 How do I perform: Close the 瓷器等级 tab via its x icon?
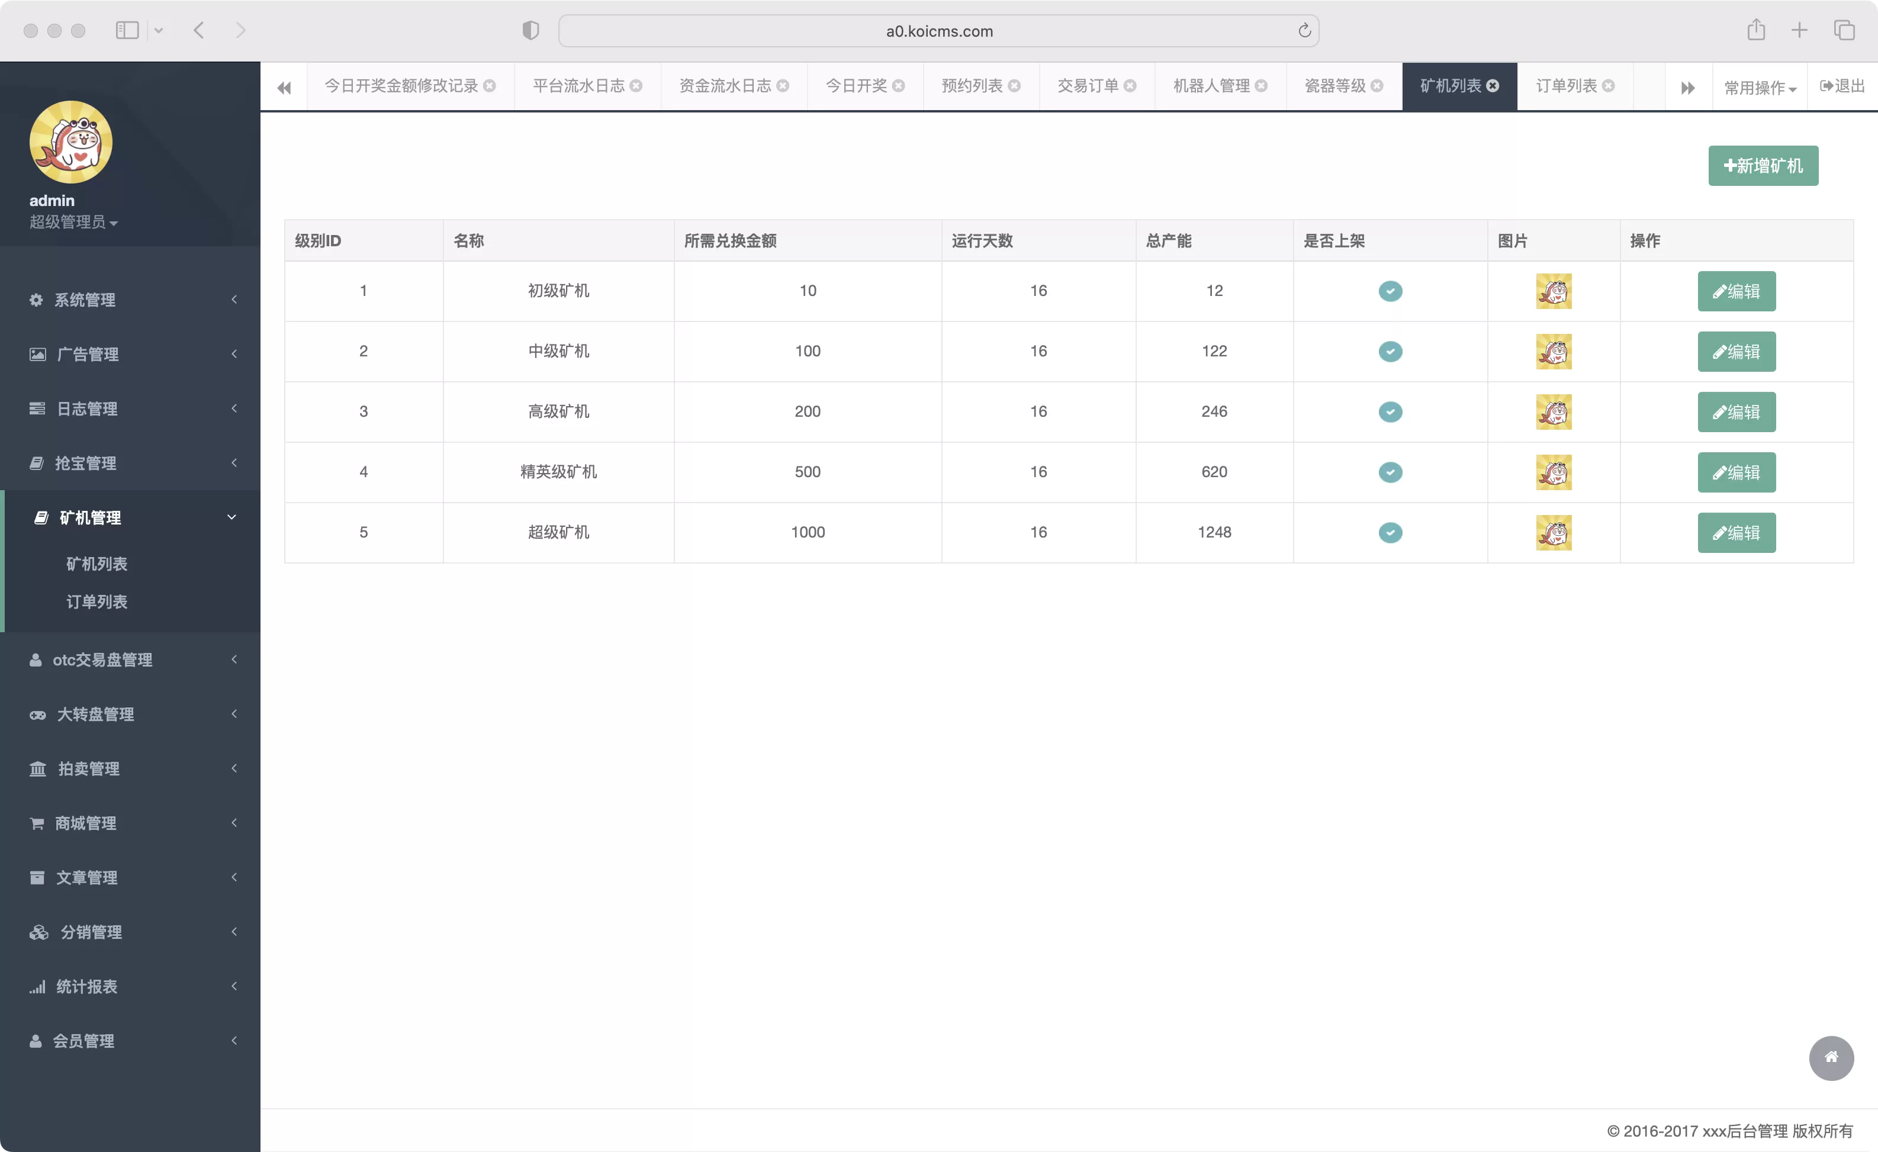pyautogui.click(x=1377, y=86)
